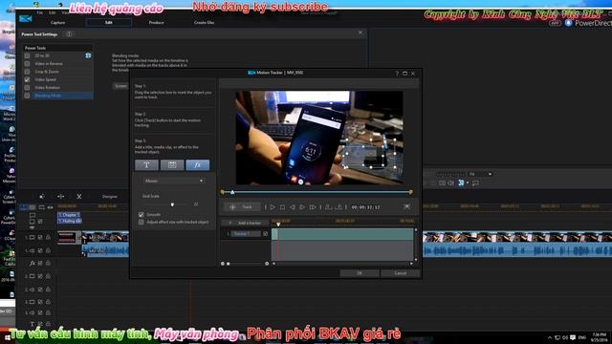Click OK in the Motion Tracker dialog

click(x=360, y=273)
